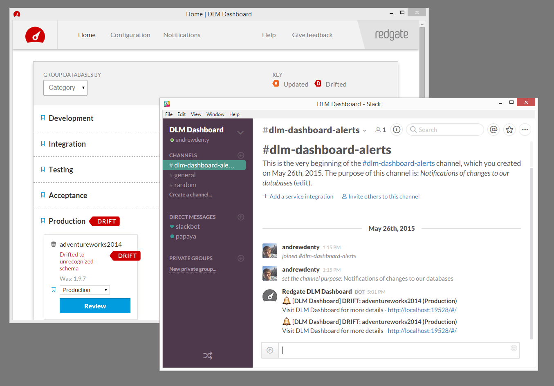
Task: Click the database icon beside adventureworks2014
Action: tap(53, 244)
